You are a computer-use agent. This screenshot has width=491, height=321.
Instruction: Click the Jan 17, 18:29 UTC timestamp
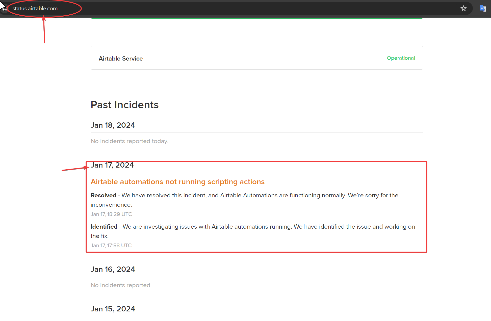[x=111, y=214]
